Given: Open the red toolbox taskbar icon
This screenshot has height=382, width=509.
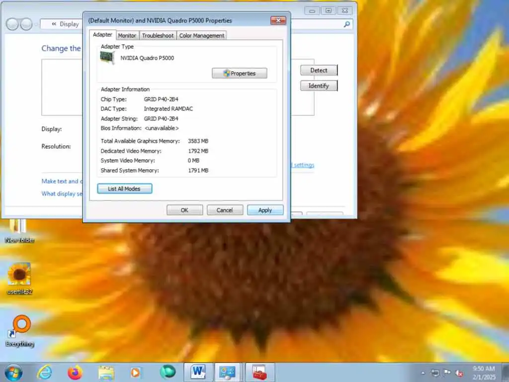Looking at the screenshot, I should (x=259, y=372).
